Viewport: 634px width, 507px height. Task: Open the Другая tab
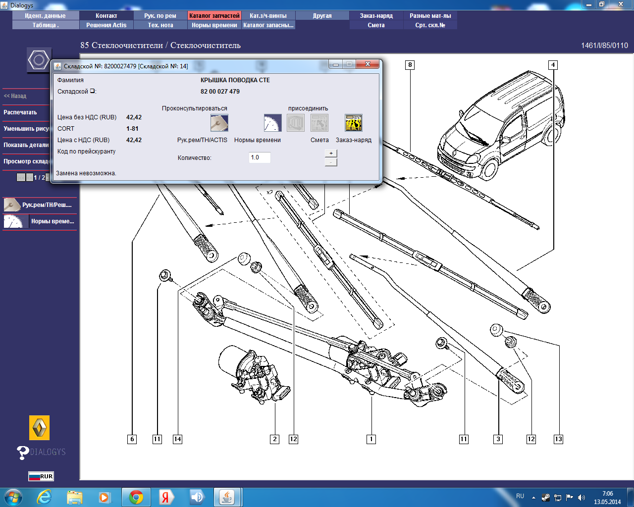[322, 16]
